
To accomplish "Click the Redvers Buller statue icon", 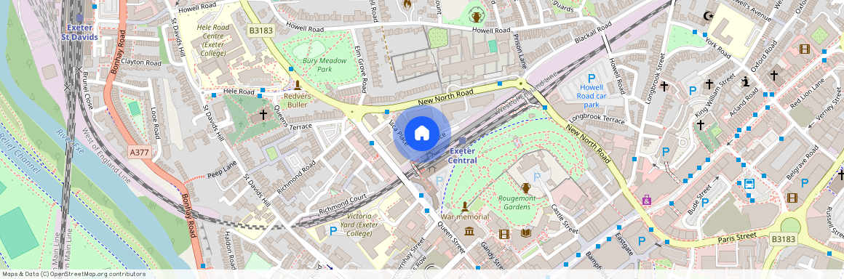I will point(297,85).
